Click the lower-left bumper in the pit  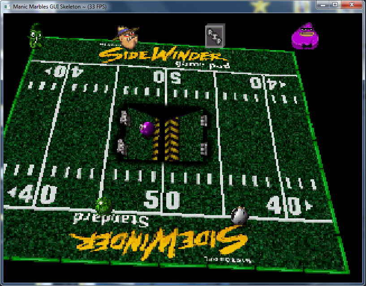[x=121, y=146]
